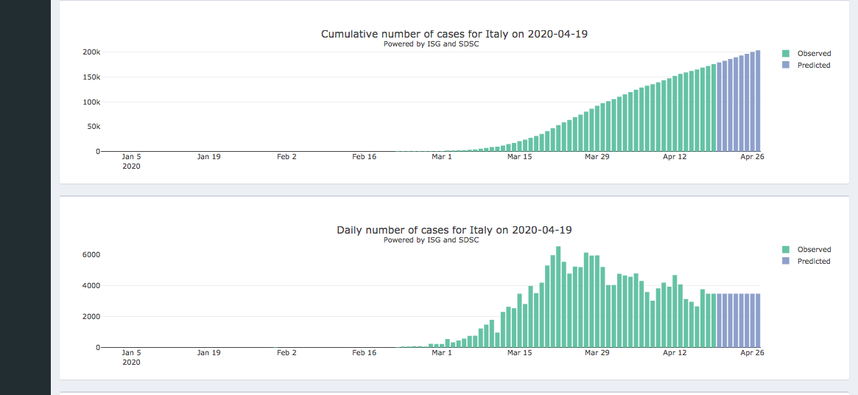
Task: Click the Mar 1 tick on daily chart axis
Action: (x=442, y=353)
